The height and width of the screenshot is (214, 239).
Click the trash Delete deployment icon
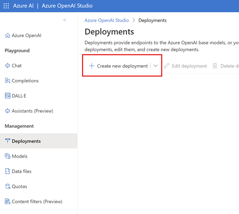pos(215,66)
